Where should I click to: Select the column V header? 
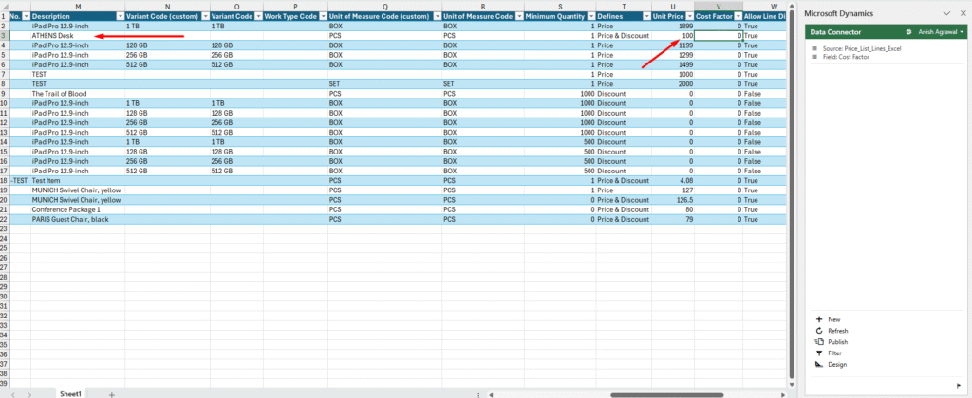point(718,7)
